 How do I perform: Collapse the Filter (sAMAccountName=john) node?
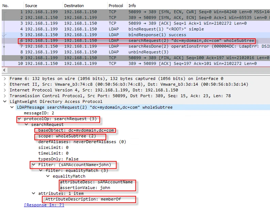[33, 165]
